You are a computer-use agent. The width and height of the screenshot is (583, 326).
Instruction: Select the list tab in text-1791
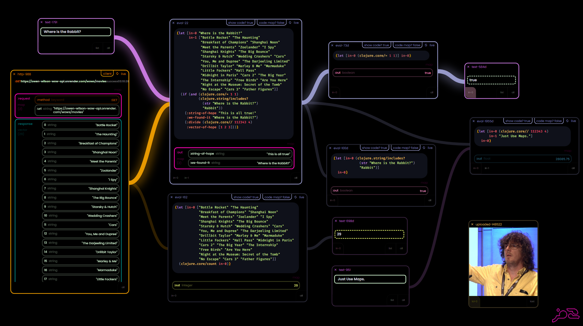tap(97, 48)
